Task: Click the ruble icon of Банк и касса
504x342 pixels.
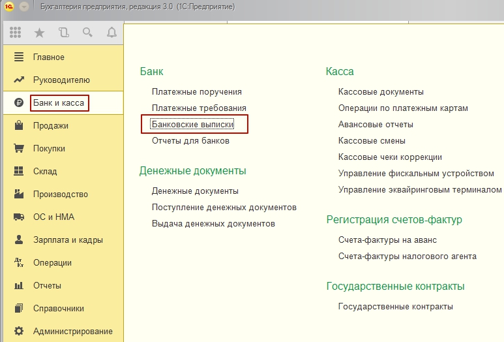Action: [x=19, y=102]
